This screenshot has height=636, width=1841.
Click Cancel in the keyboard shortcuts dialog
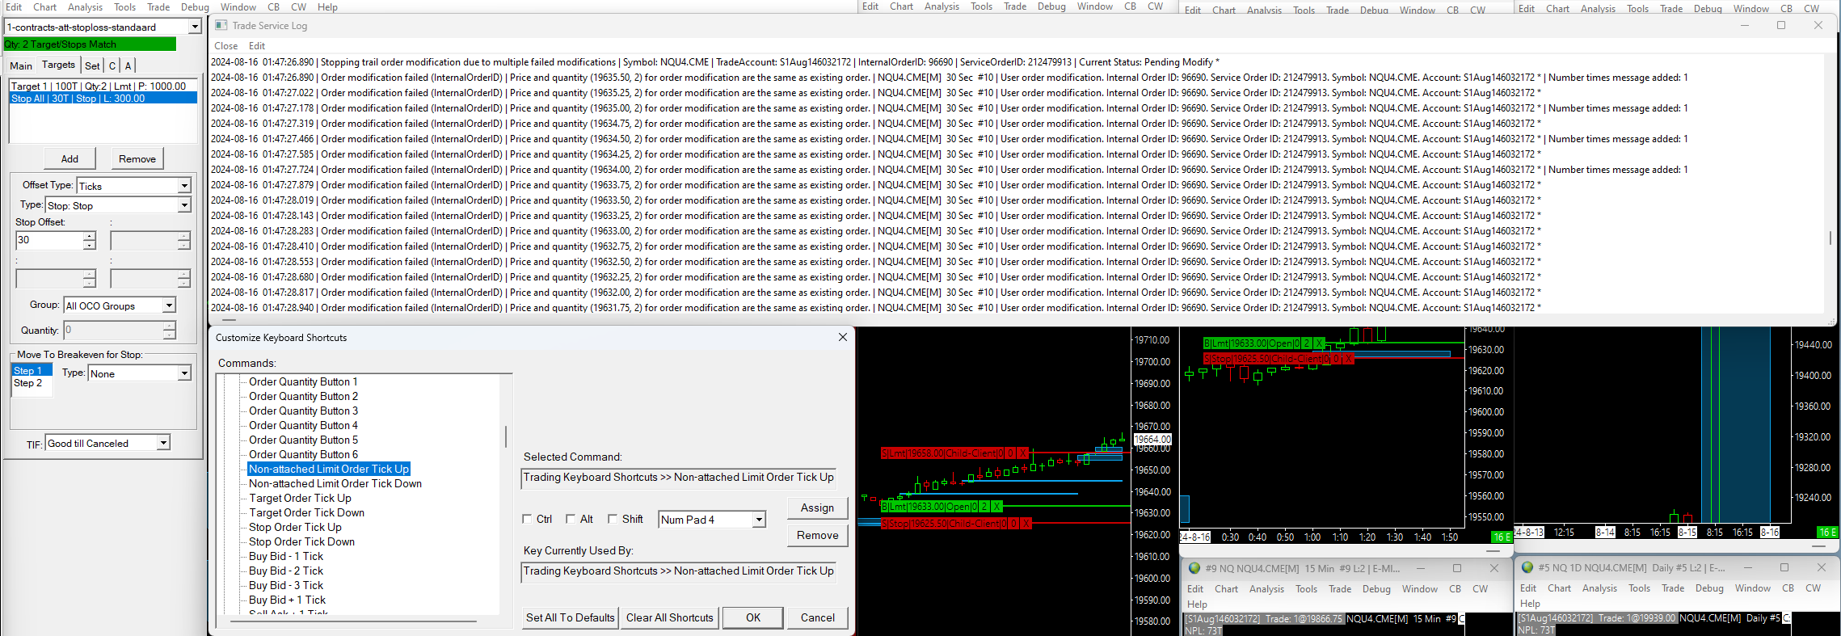[818, 617]
